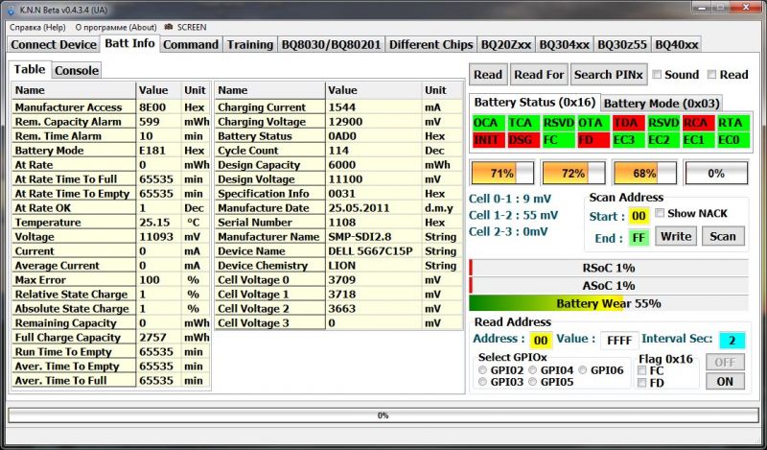Screen dimensions: 767x450
Task: Enable the Sound checkbox
Action: 657,75
